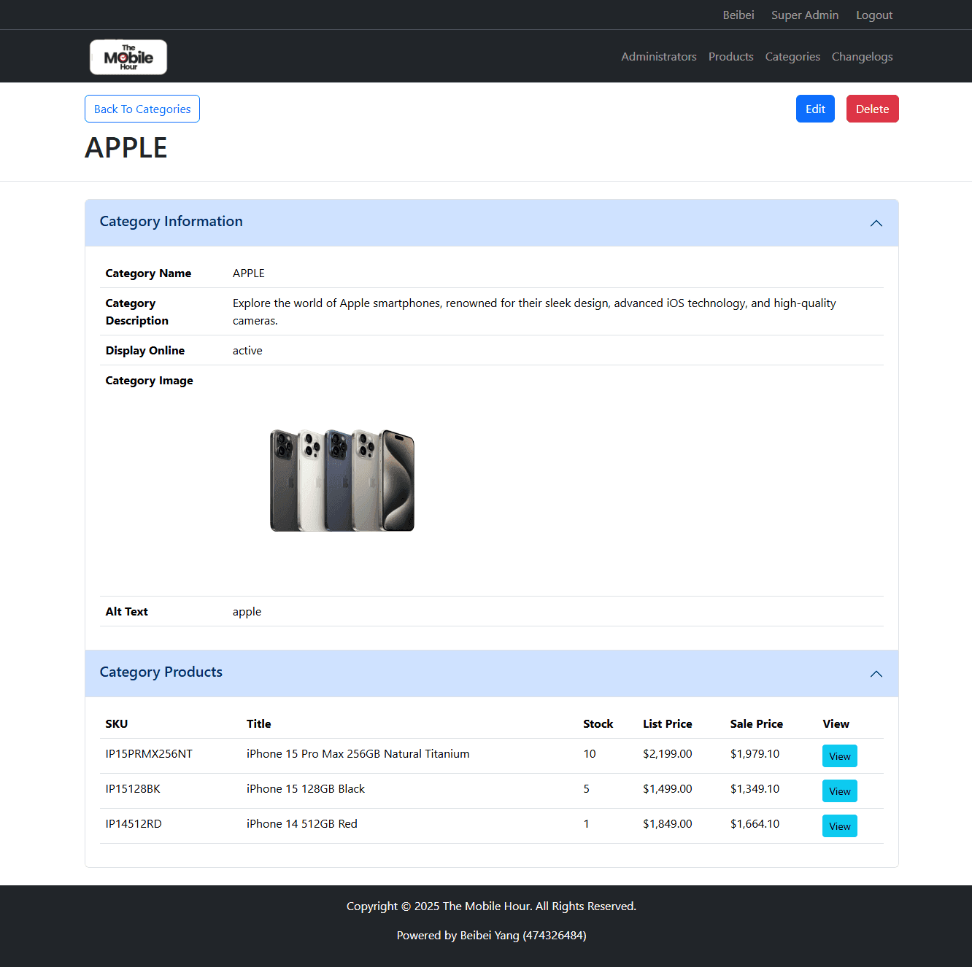972x967 pixels.
Task: Collapse the Category Products chevron
Action: click(x=876, y=674)
